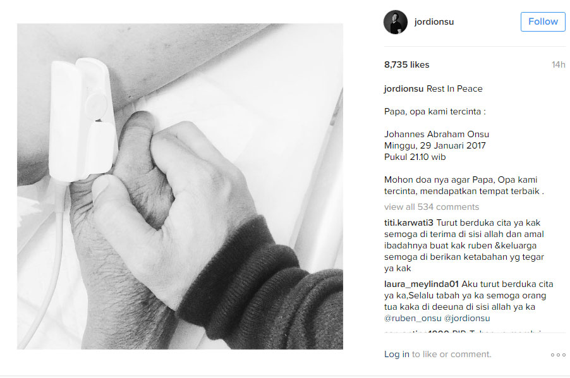Click the 8,735 likes count
The width and height of the screenshot is (570, 378).
[x=407, y=64]
